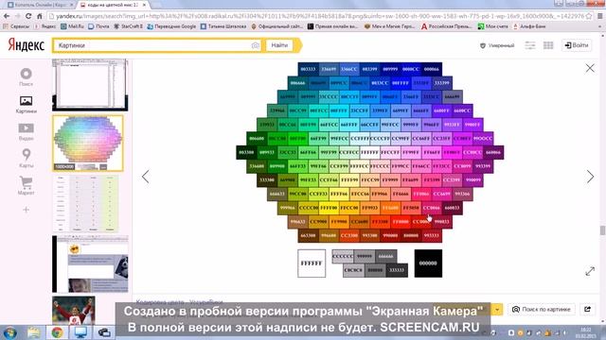The height and width of the screenshot is (340, 606).
Task: Close the image viewer with X
Action: tap(590, 68)
